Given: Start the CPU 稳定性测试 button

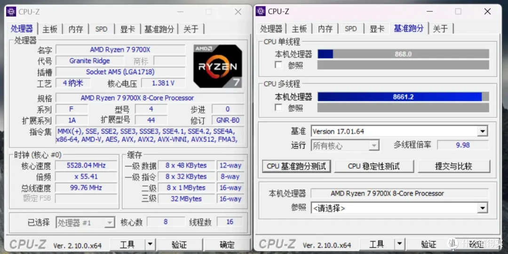Looking at the screenshot, I should pyautogui.click(x=374, y=166).
